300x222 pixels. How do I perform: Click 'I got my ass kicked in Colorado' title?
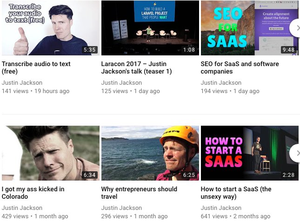[x=33, y=193]
